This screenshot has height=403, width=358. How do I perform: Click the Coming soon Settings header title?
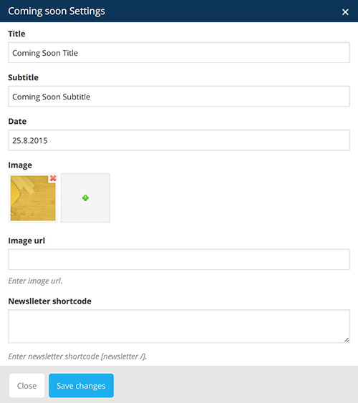(57, 11)
